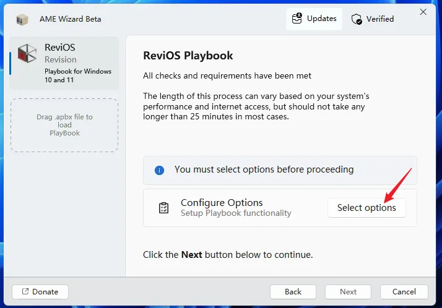Screen dimensions: 442x308
Task: Click the external link icon on Donate
Action: (25, 292)
